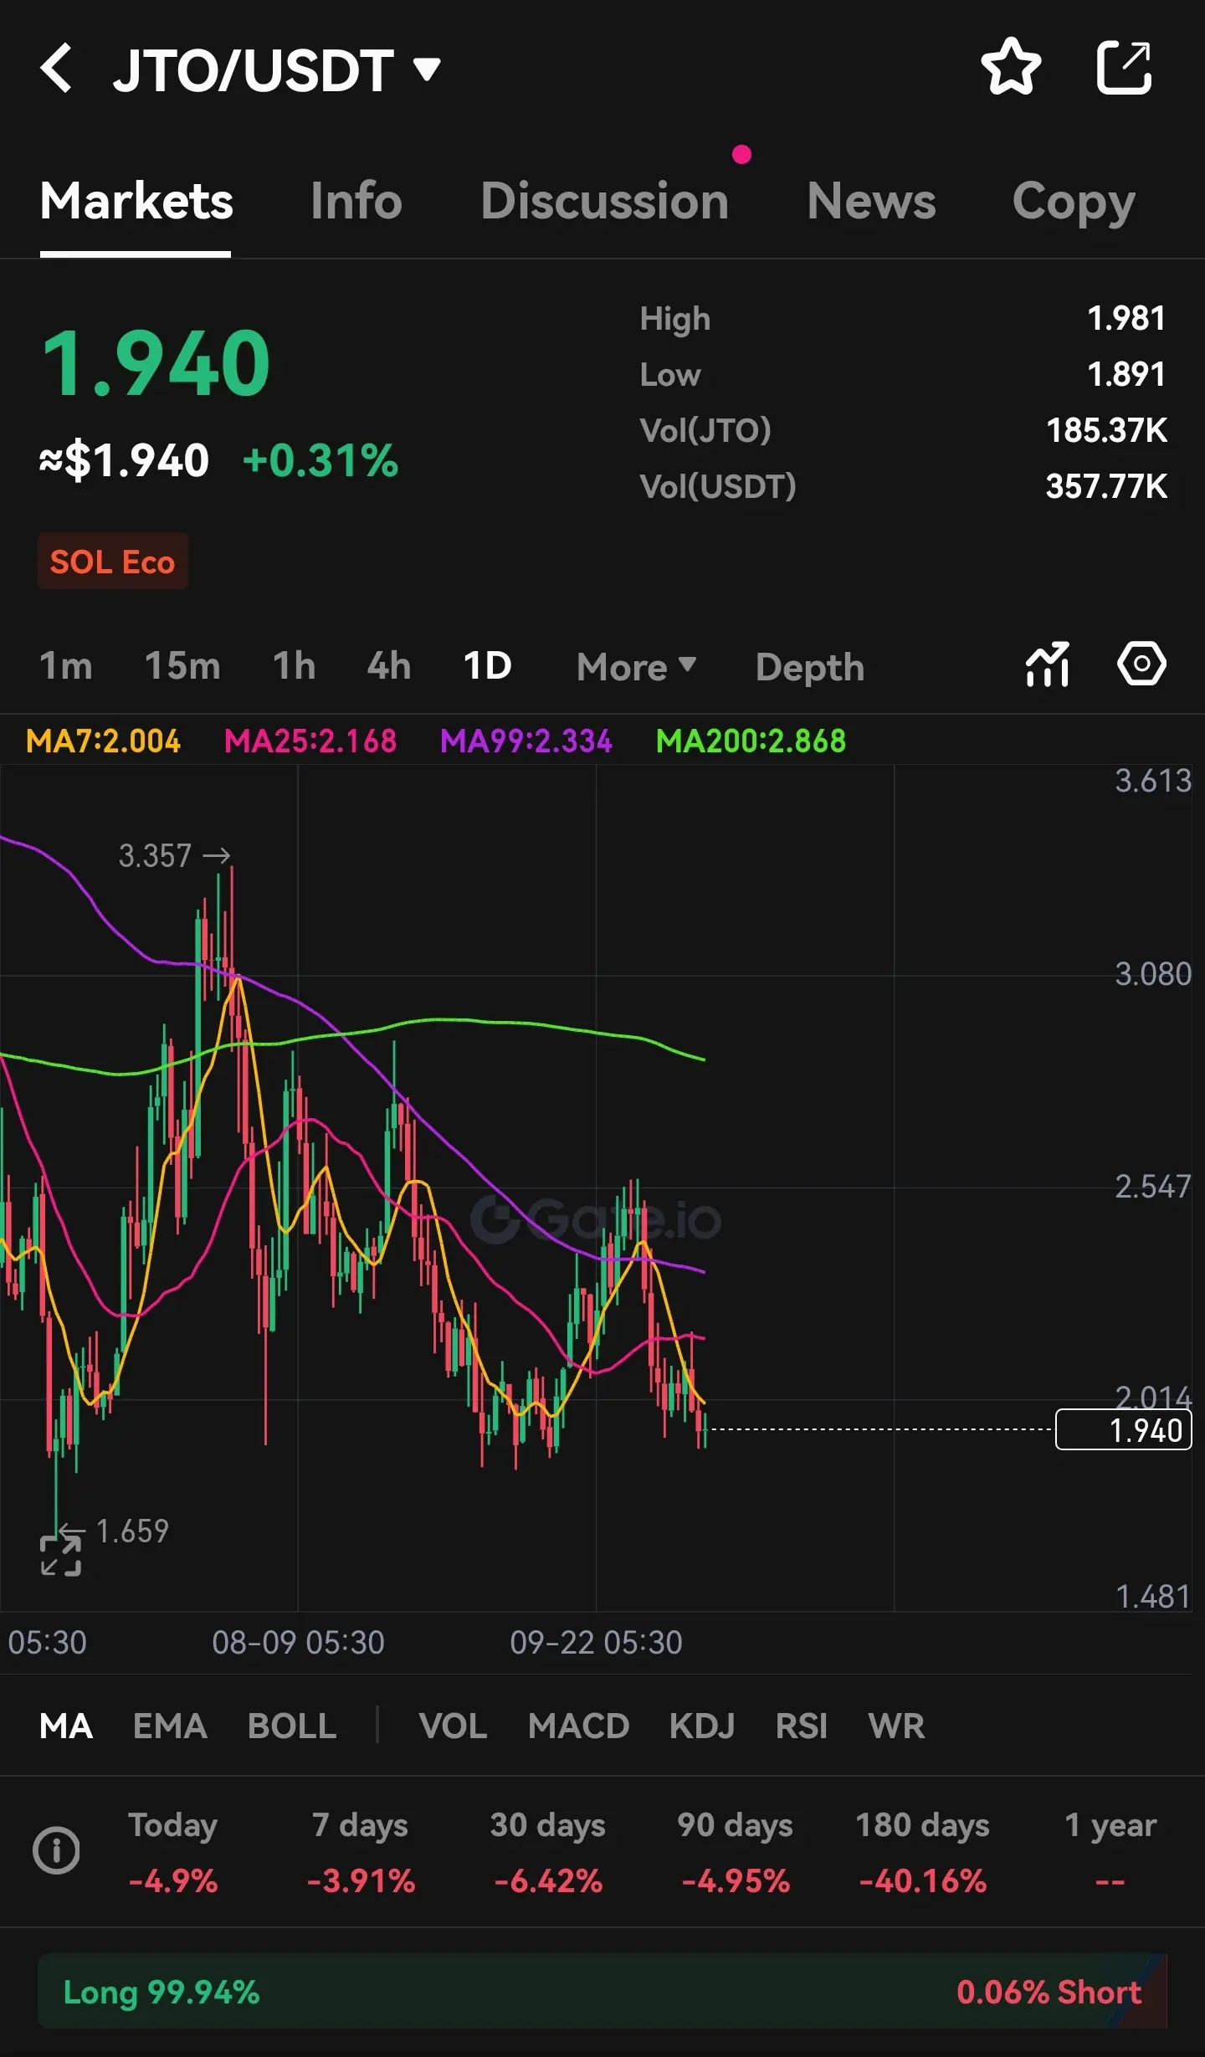The image size is (1205, 2057).
Task: Expand the More timeframes dropdown
Action: pos(637,667)
